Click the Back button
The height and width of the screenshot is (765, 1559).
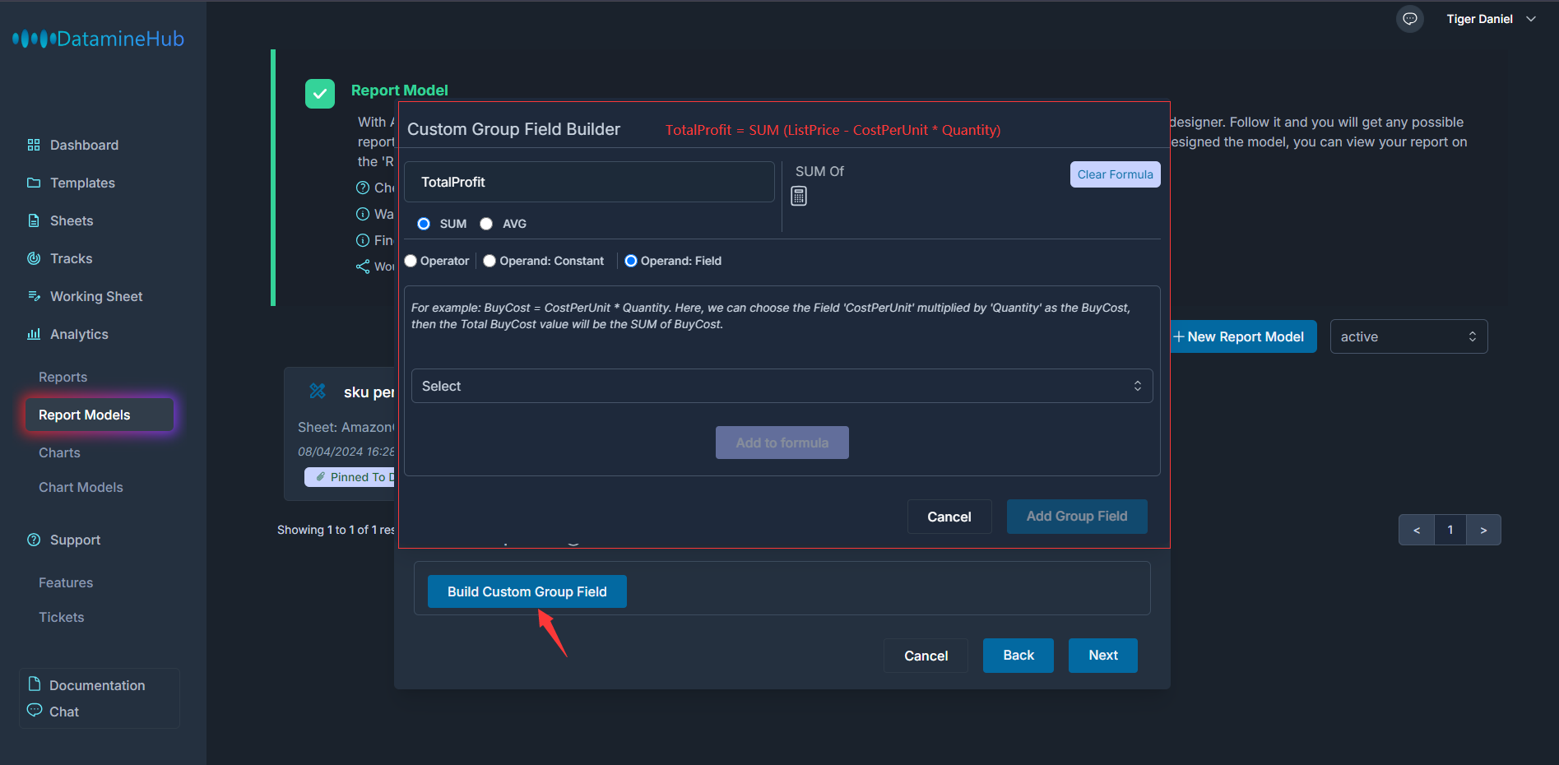pos(1018,656)
